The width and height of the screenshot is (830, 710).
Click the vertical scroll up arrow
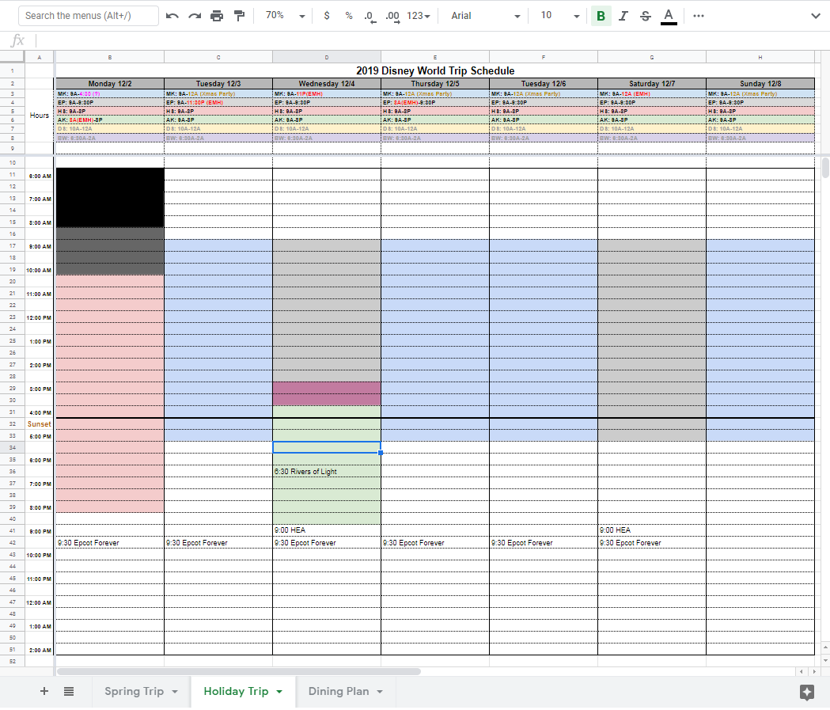825,647
